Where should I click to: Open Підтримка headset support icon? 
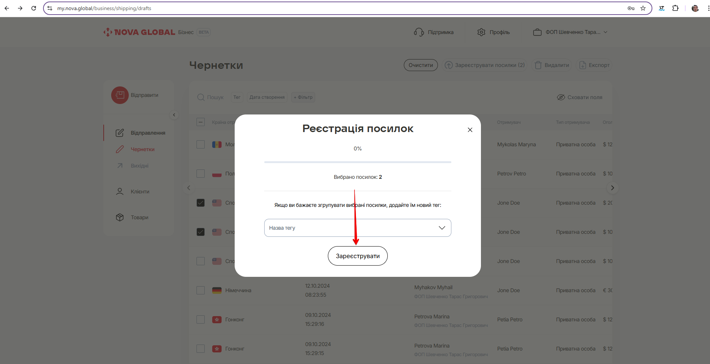point(419,32)
